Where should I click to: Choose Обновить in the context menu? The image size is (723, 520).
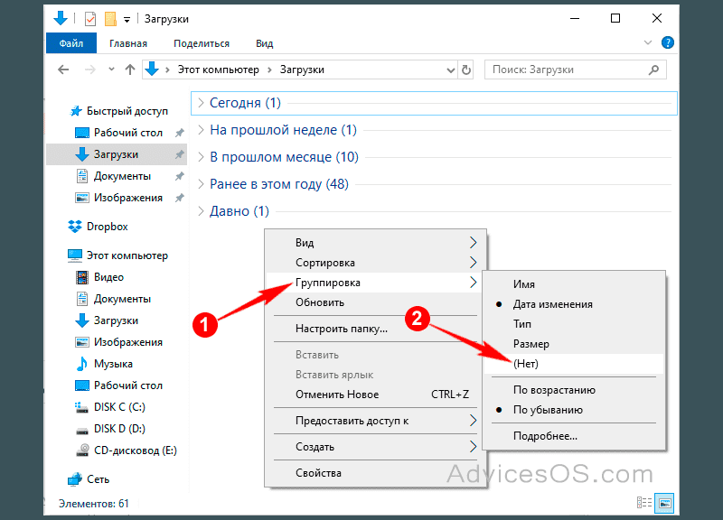(x=375, y=302)
